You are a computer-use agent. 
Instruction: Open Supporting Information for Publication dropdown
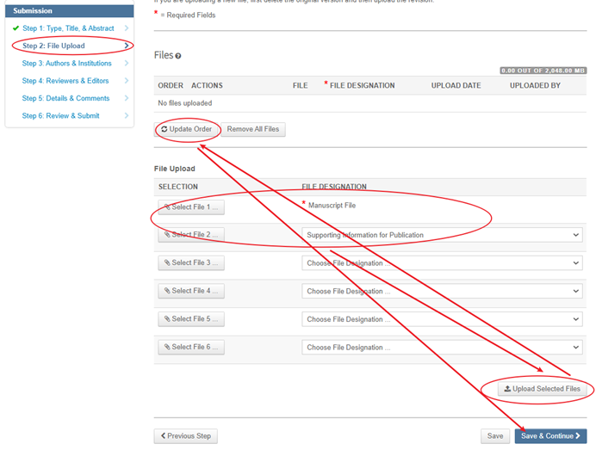(x=442, y=235)
